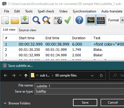Click the Start time column header
The width and height of the screenshot is (124, 108).
pyautogui.click(x=30, y=38)
